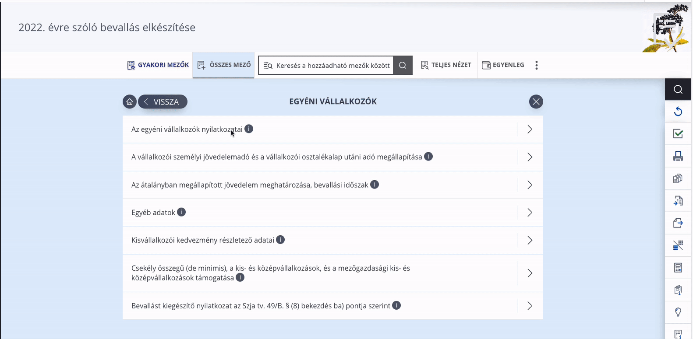Screen dimensions: 693x339
Task: Open Teljes nézet view
Action: click(446, 65)
